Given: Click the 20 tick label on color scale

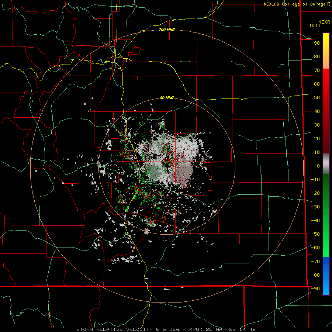Looking at the screenshot, I should tap(317, 139).
